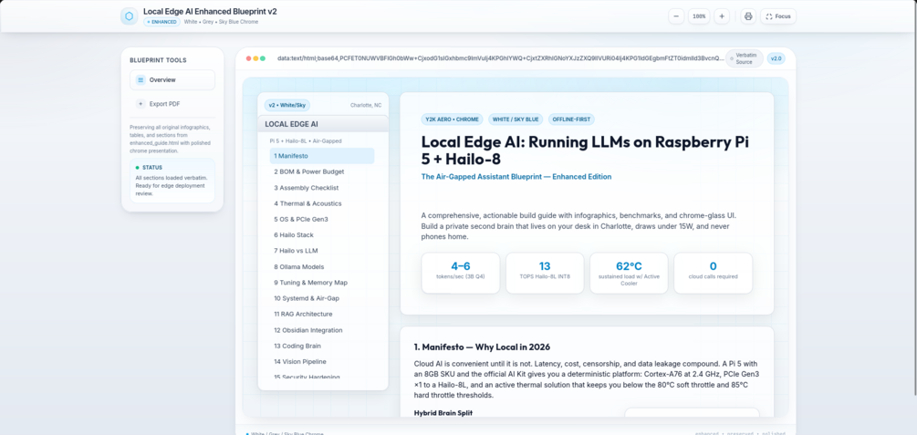Select 8 Ollama Models

[322, 266]
